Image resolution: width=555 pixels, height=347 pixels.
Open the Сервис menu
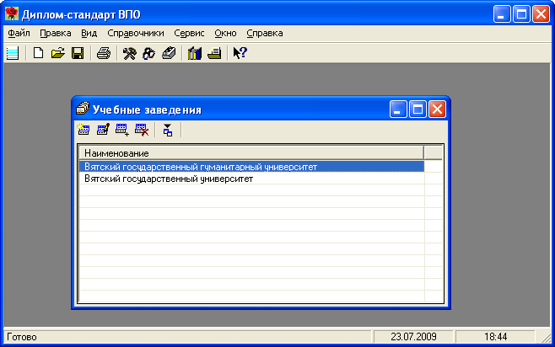(x=189, y=33)
